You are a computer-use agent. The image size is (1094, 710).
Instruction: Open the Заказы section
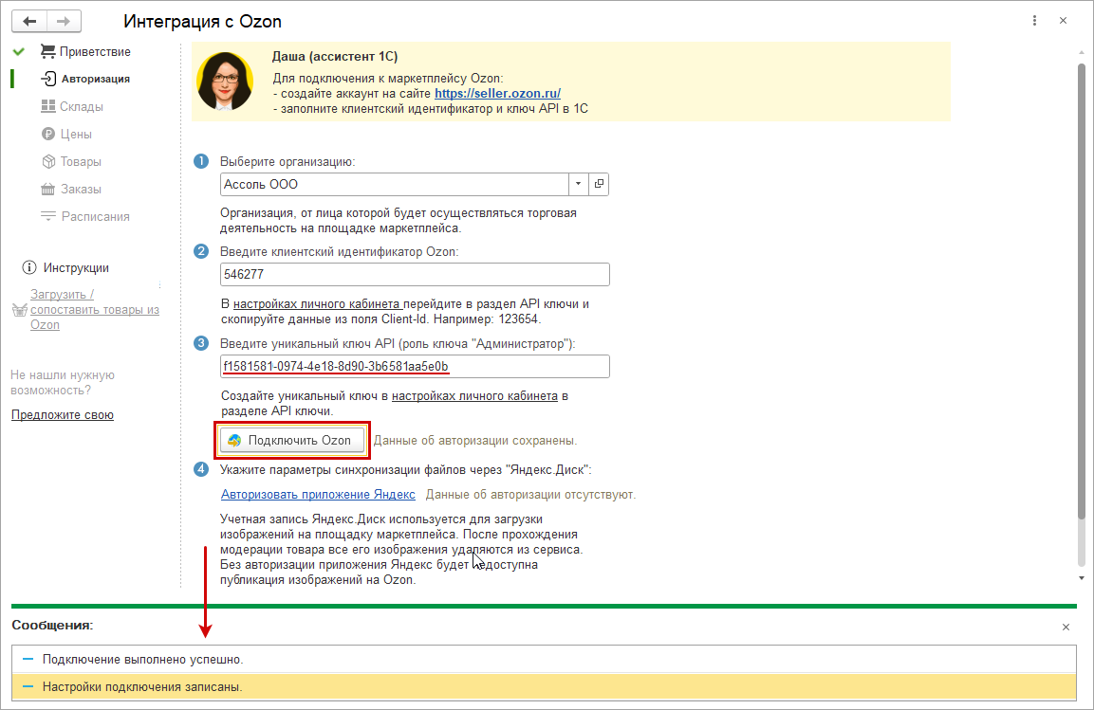coord(81,190)
